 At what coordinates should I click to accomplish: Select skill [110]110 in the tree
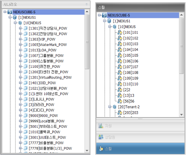tap(131, 84)
